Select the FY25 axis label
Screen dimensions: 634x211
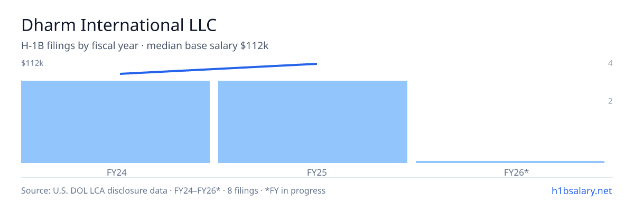[313, 172]
